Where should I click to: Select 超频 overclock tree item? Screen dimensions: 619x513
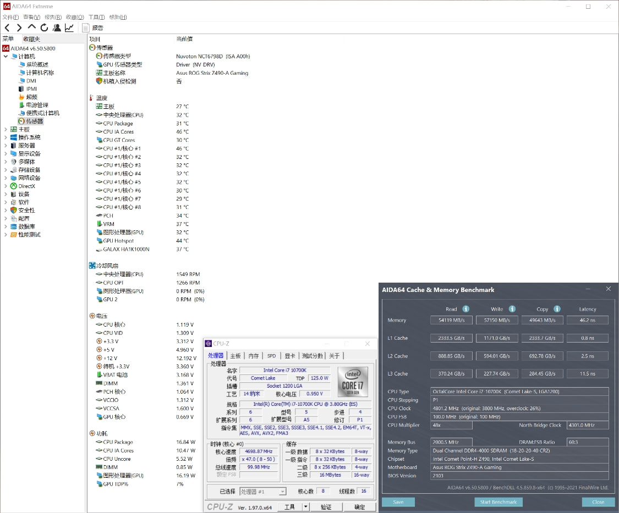click(x=28, y=97)
